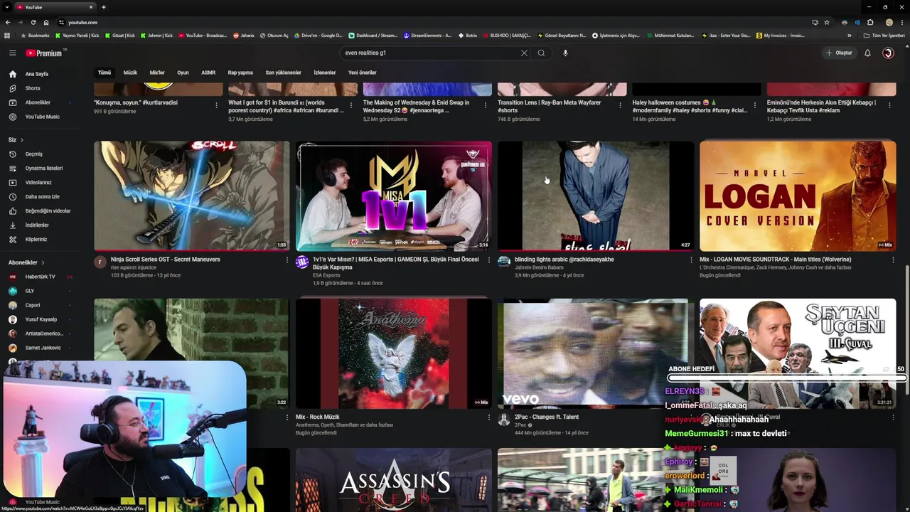Viewport: 910px width, 512px height.
Task: Open 2Pac - Changes ft. Talent title
Action: click(547, 417)
